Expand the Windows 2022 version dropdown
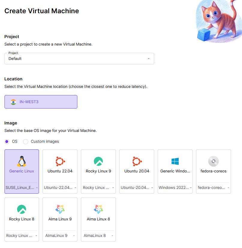The width and height of the screenshot is (242, 248). (x=175, y=188)
